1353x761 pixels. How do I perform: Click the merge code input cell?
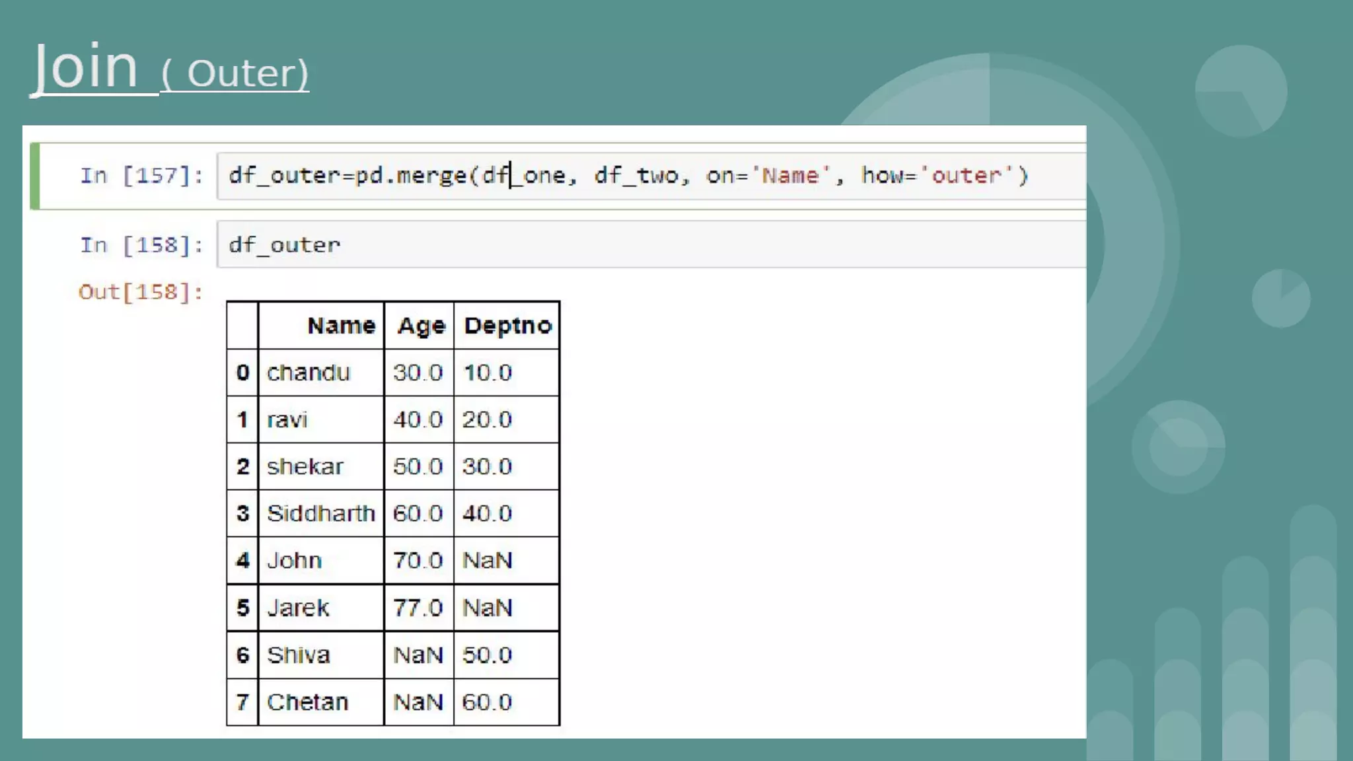(650, 176)
